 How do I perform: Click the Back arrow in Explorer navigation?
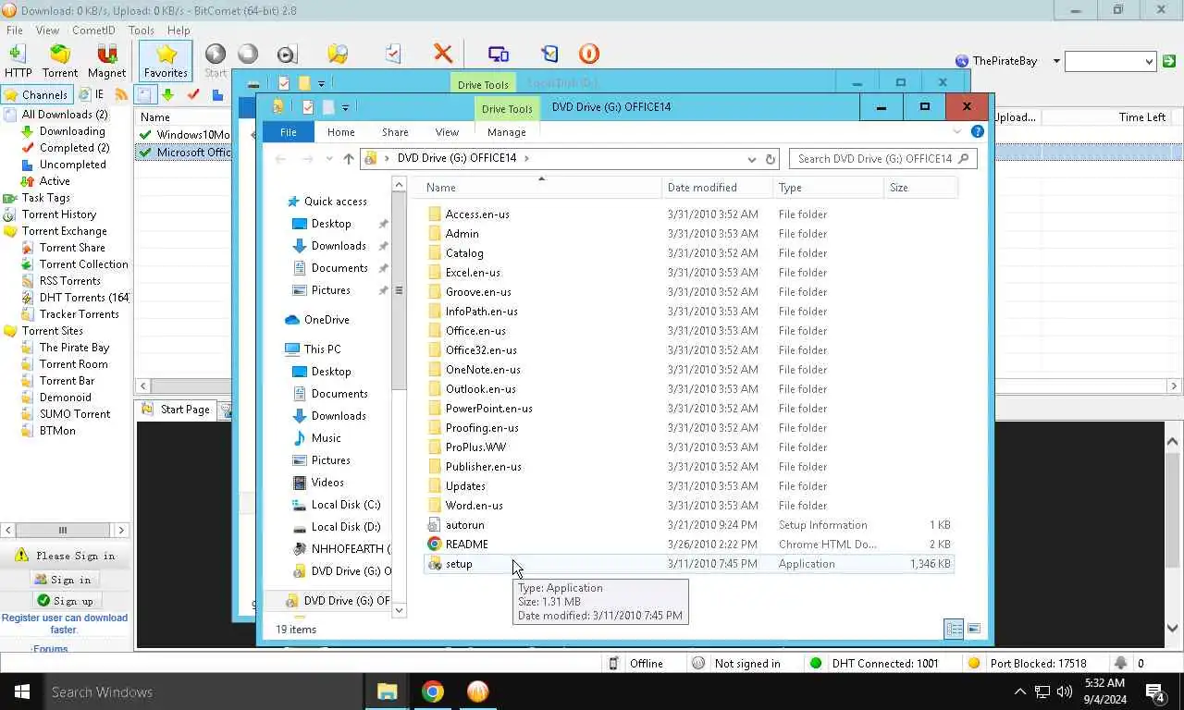coord(280,158)
